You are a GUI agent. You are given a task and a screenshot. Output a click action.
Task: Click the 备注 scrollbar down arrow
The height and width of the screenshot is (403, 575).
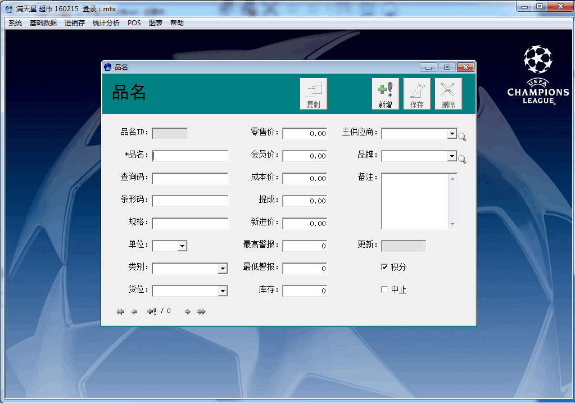click(x=453, y=224)
